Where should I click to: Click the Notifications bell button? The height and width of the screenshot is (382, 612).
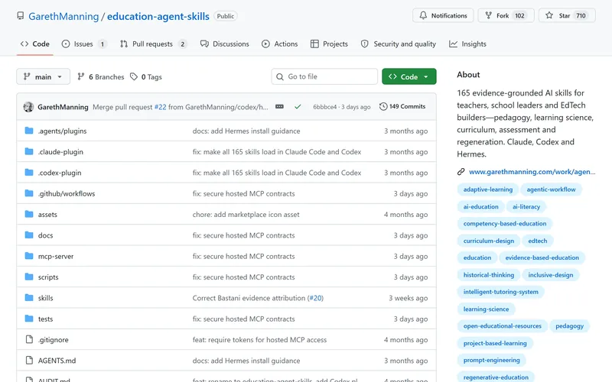click(x=443, y=15)
